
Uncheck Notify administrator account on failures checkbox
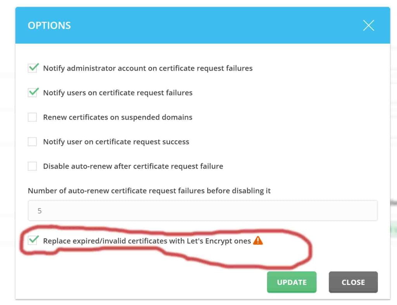(x=33, y=68)
